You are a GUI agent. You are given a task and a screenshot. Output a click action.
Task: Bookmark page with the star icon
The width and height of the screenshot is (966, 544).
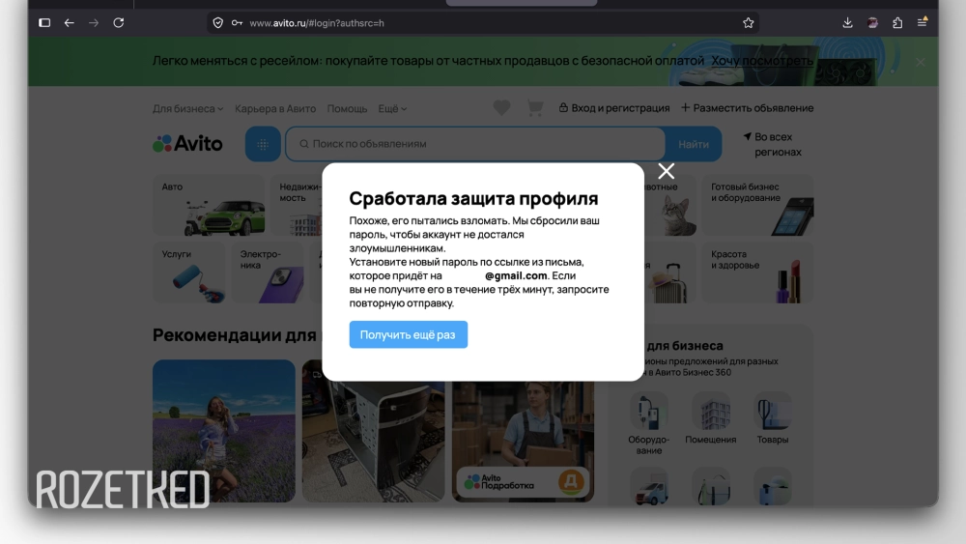748,23
